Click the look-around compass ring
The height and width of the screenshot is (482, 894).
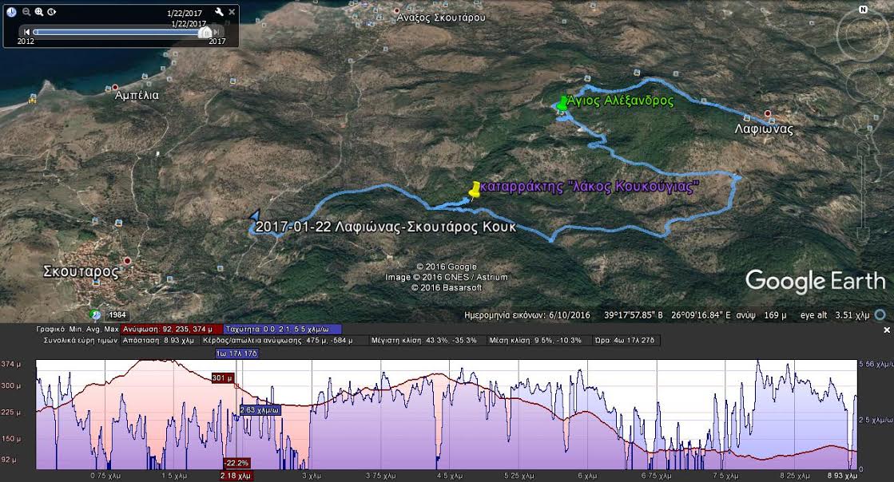pos(863,36)
